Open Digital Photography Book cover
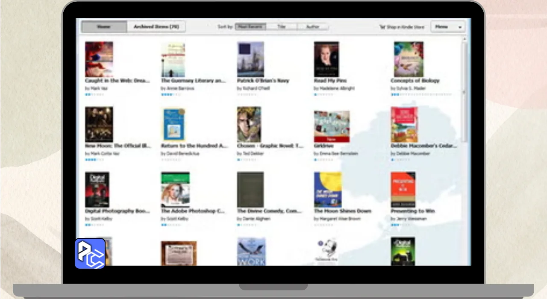This screenshot has width=547, height=299. tap(97, 190)
